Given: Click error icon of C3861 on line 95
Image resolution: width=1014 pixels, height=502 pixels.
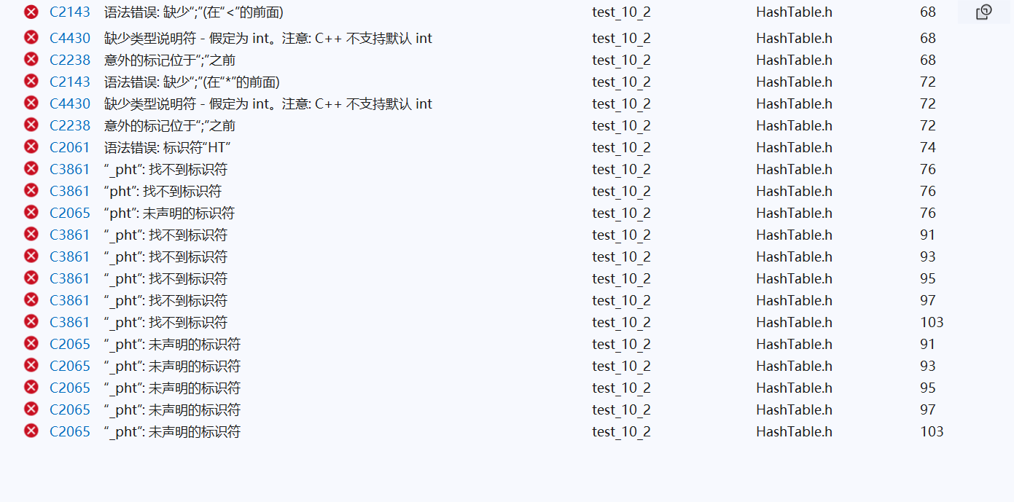Looking at the screenshot, I should 31,278.
